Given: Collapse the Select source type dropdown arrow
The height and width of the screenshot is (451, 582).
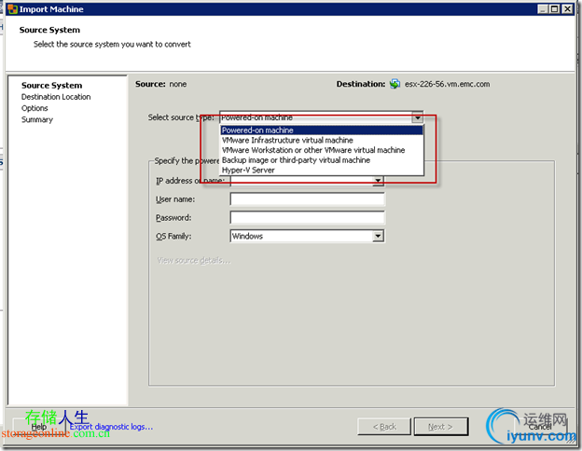Looking at the screenshot, I should click(x=418, y=118).
